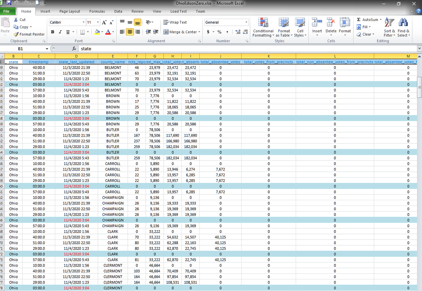The image size is (422, 291).
Task: Toggle Bold formatting
Action: tap(52, 32)
